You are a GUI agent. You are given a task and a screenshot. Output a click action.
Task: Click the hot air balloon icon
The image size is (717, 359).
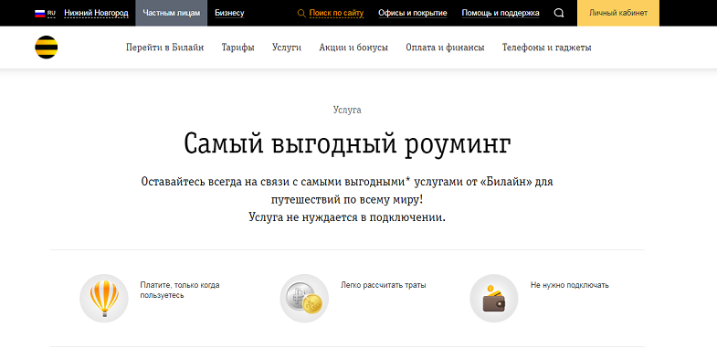point(104,298)
